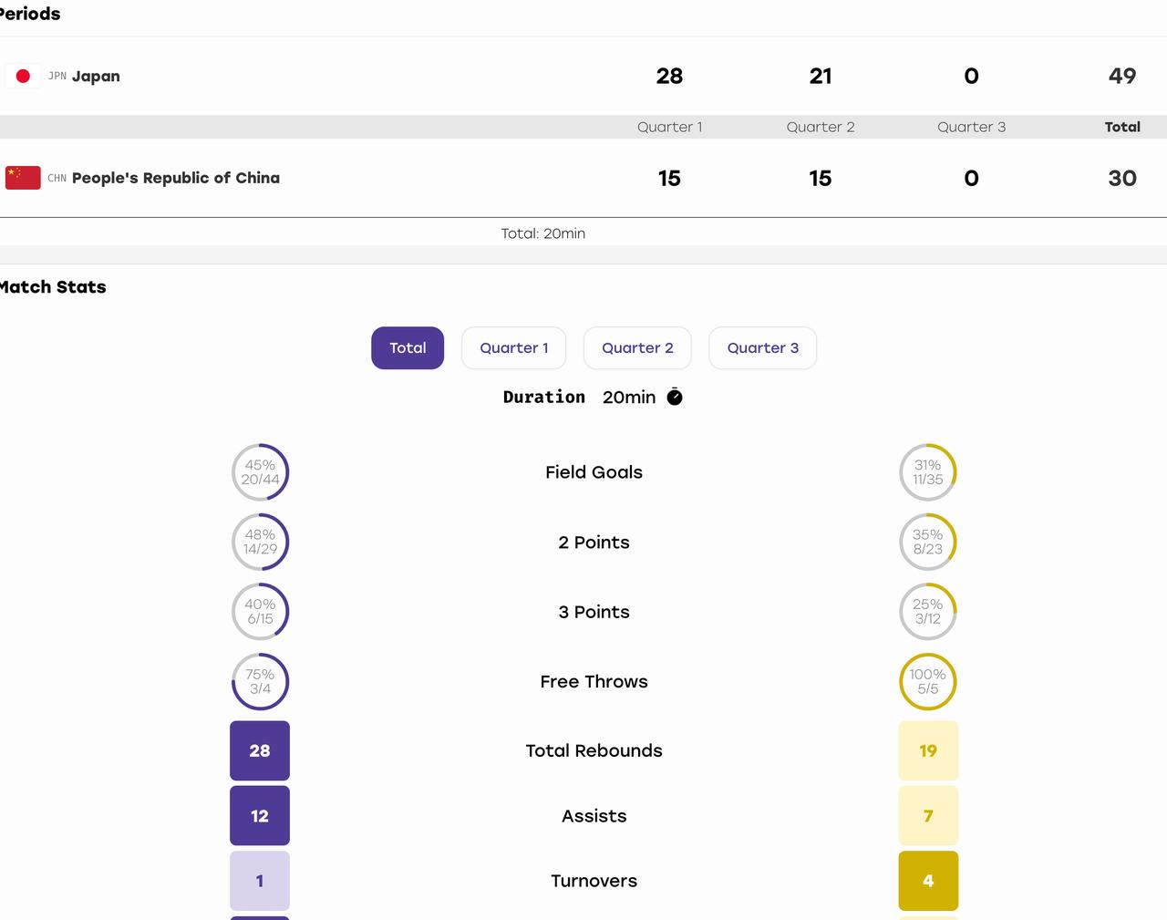Click China's turnovers box showing 4
The width and height of the screenshot is (1167, 920).
point(928,881)
